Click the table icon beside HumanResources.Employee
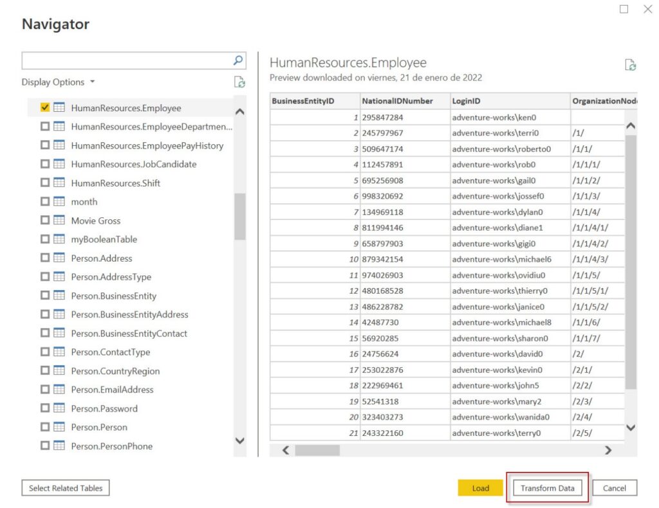Viewport: 659px width, 508px height. [59, 107]
